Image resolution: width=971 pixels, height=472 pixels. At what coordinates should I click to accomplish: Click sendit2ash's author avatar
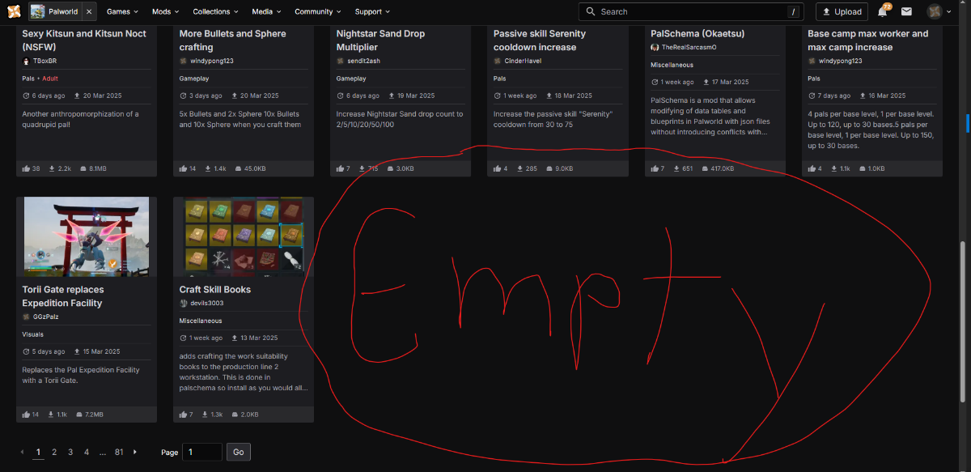341,61
